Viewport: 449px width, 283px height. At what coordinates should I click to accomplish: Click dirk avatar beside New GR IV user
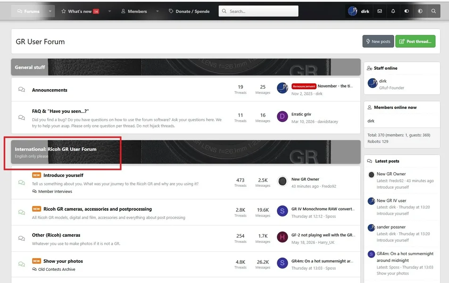click(x=371, y=201)
